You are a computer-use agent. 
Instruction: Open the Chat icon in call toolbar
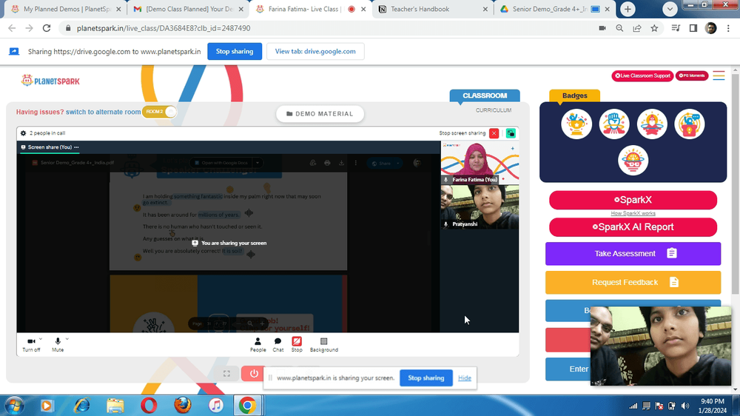coord(278,345)
